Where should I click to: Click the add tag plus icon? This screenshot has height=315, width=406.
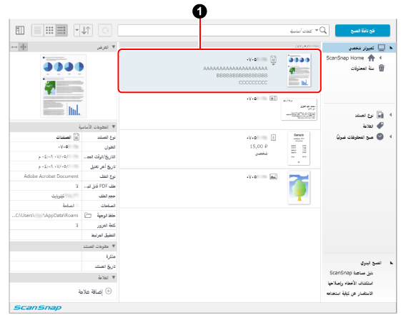(109, 291)
